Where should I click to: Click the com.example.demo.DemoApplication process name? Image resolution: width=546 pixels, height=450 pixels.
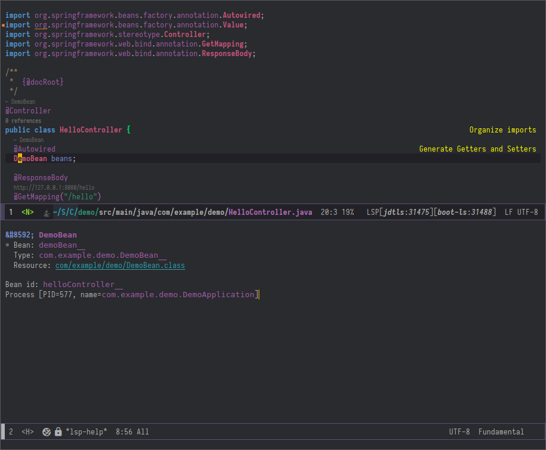pyautogui.click(x=178, y=295)
